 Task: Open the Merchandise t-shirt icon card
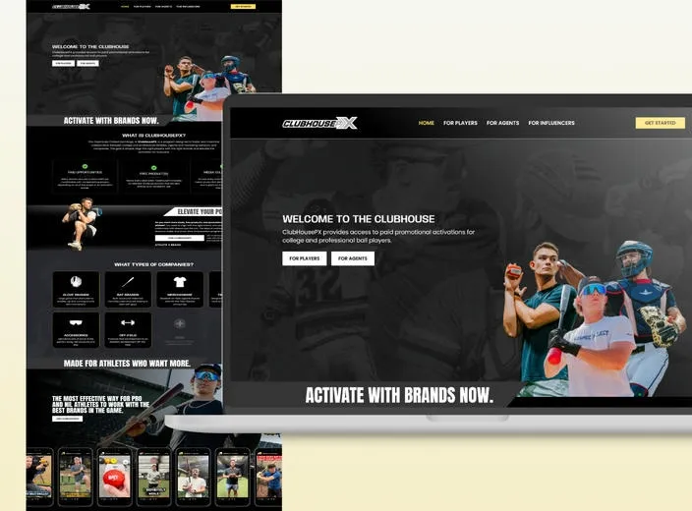[x=180, y=289]
